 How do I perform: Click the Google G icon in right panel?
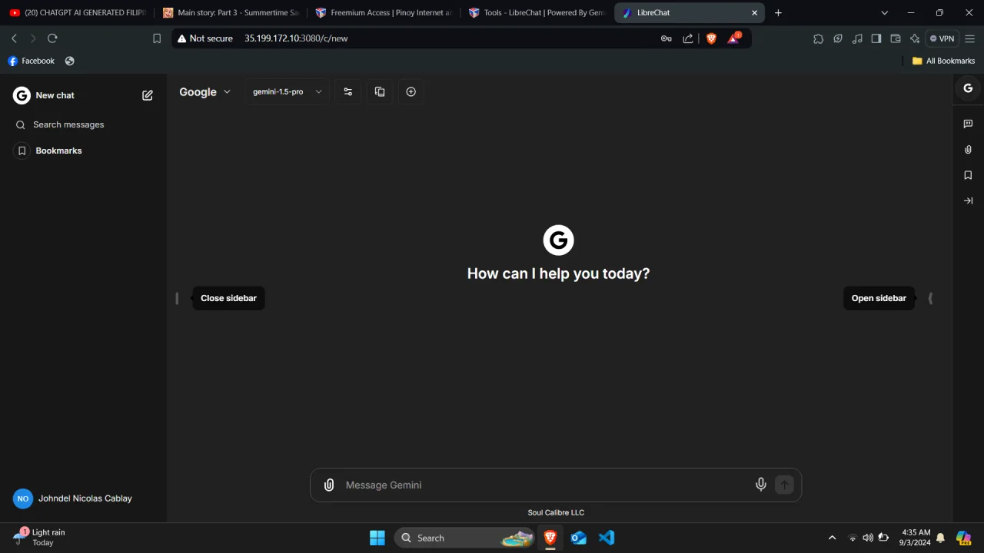point(968,88)
